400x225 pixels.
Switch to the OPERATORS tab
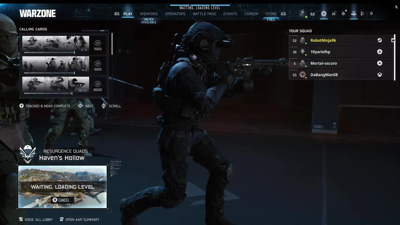[x=175, y=14]
